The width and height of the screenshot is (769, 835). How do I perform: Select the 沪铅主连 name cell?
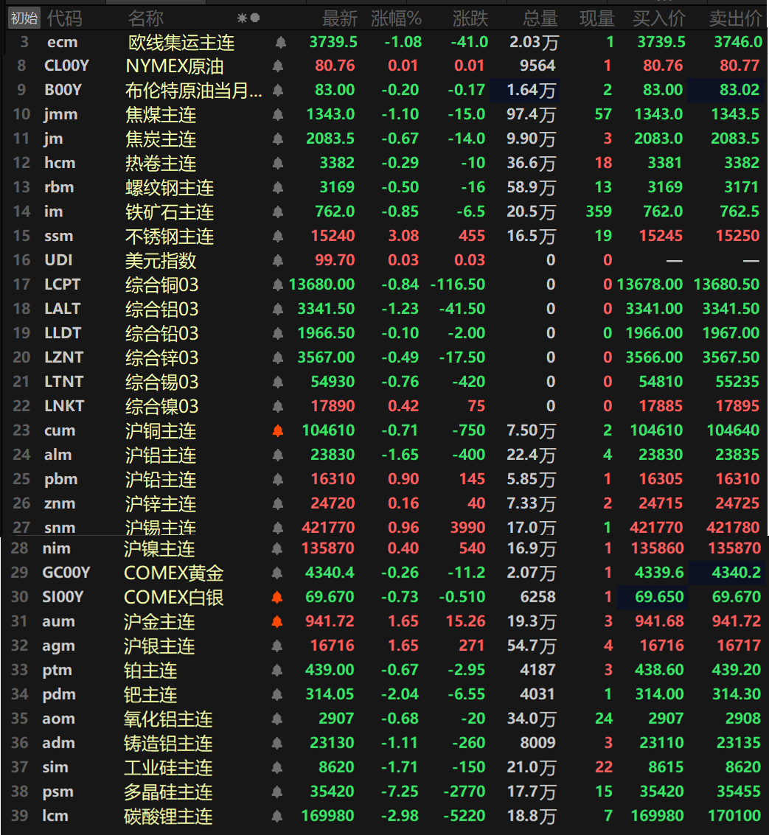tap(161, 480)
